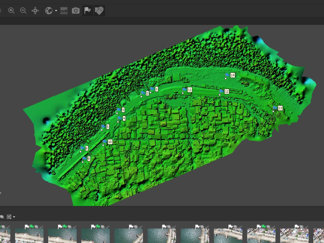The height and width of the screenshot is (243, 324).
Task: Open the dropdown beside the grid layout icon
Action: pyautogui.click(x=14, y=217)
